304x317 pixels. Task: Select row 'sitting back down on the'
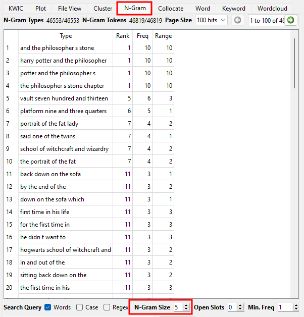[x=89, y=275]
